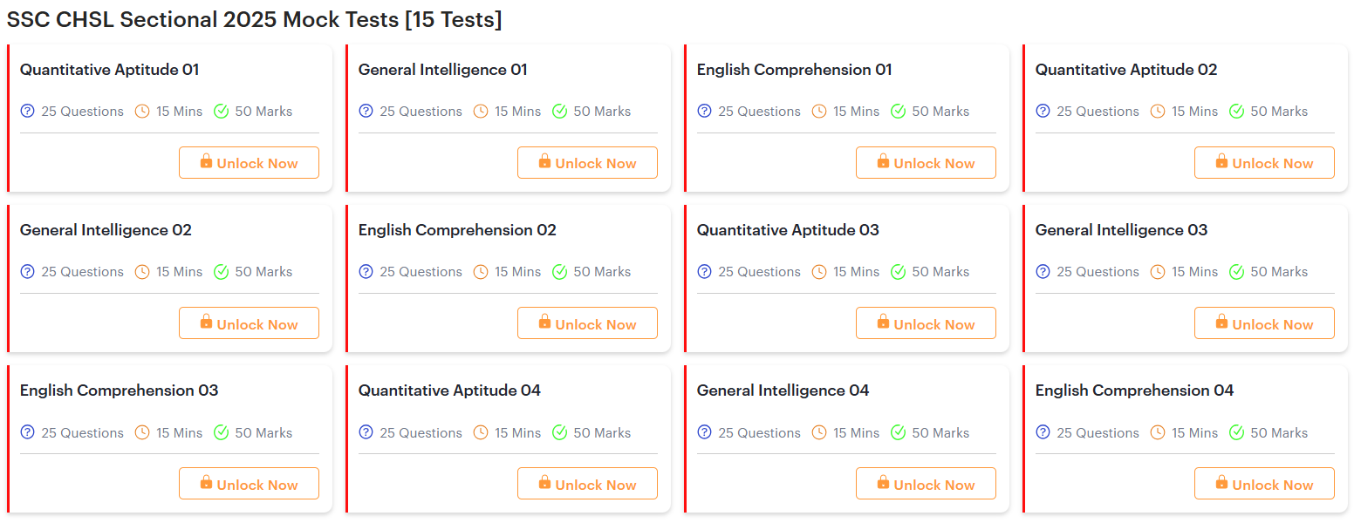
Task: Unlock the Quantitative Aptitude 03 test
Action: pos(926,323)
